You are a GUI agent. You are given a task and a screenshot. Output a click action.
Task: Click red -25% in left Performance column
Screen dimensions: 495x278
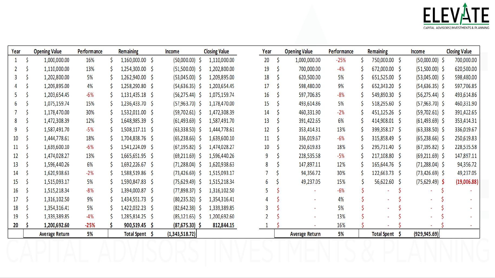coord(90,225)
